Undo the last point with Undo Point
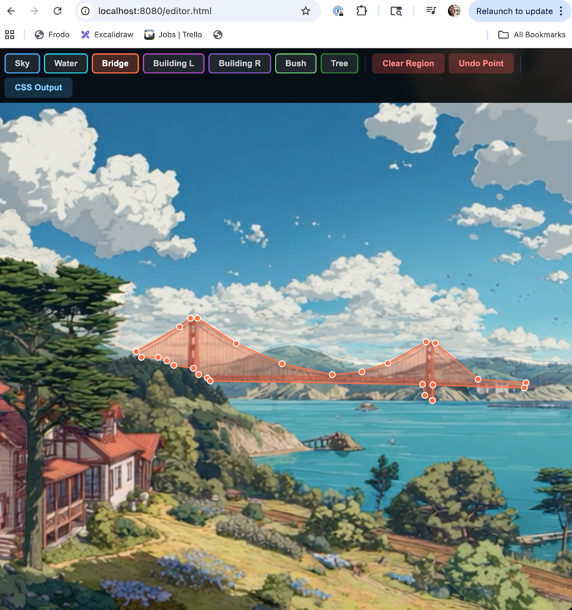The image size is (572, 610). pyautogui.click(x=481, y=63)
